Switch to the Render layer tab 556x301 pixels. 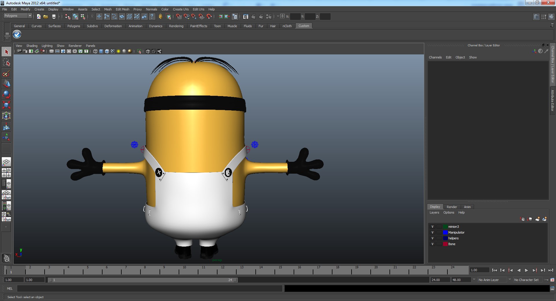(452, 207)
